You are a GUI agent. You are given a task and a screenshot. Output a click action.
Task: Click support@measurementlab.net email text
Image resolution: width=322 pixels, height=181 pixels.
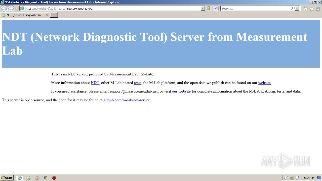[x=134, y=91]
